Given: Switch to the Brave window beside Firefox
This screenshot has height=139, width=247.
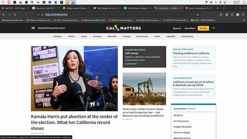Looking at the screenshot, I should point(68,2).
